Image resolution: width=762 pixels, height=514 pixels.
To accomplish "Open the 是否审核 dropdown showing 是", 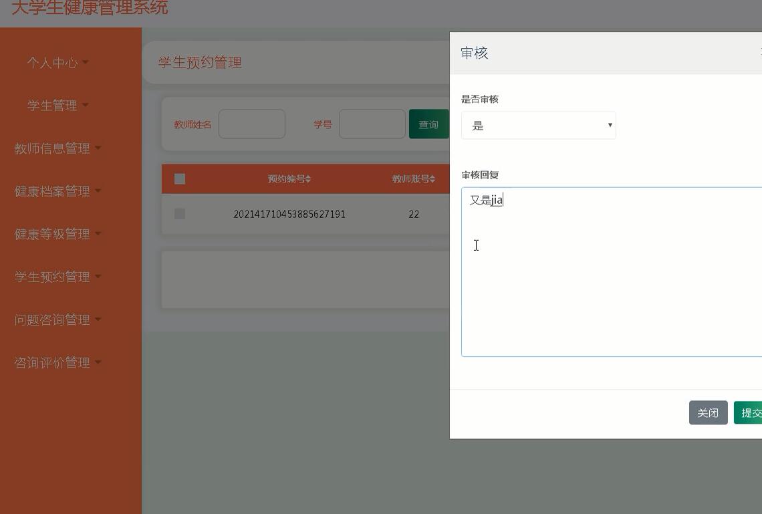I will tap(539, 126).
